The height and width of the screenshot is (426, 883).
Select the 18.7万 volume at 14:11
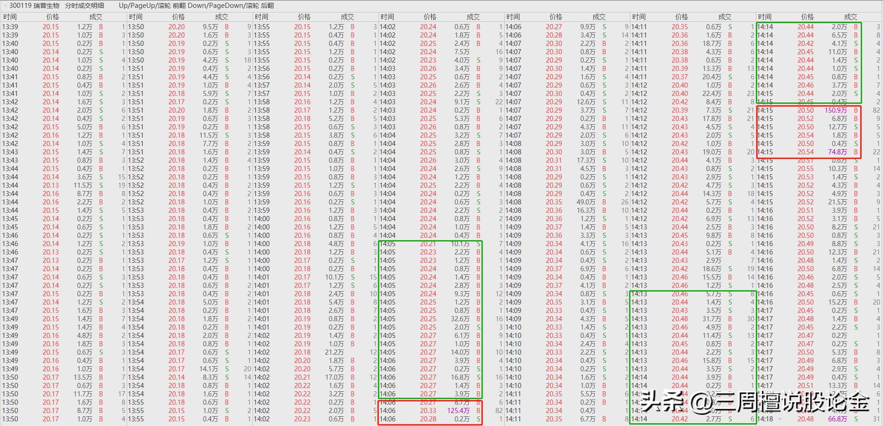pyautogui.click(x=712, y=44)
